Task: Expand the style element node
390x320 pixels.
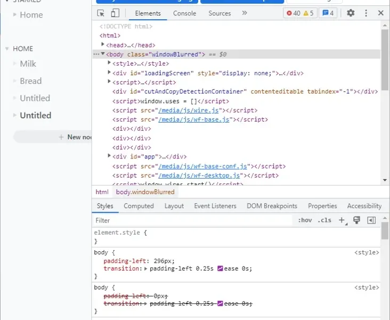Action: (x=109, y=63)
